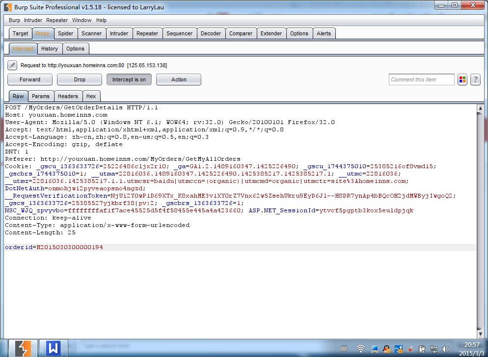Switch to the Headers view tab
Viewport: 488px width, 357px height.
tap(68, 97)
